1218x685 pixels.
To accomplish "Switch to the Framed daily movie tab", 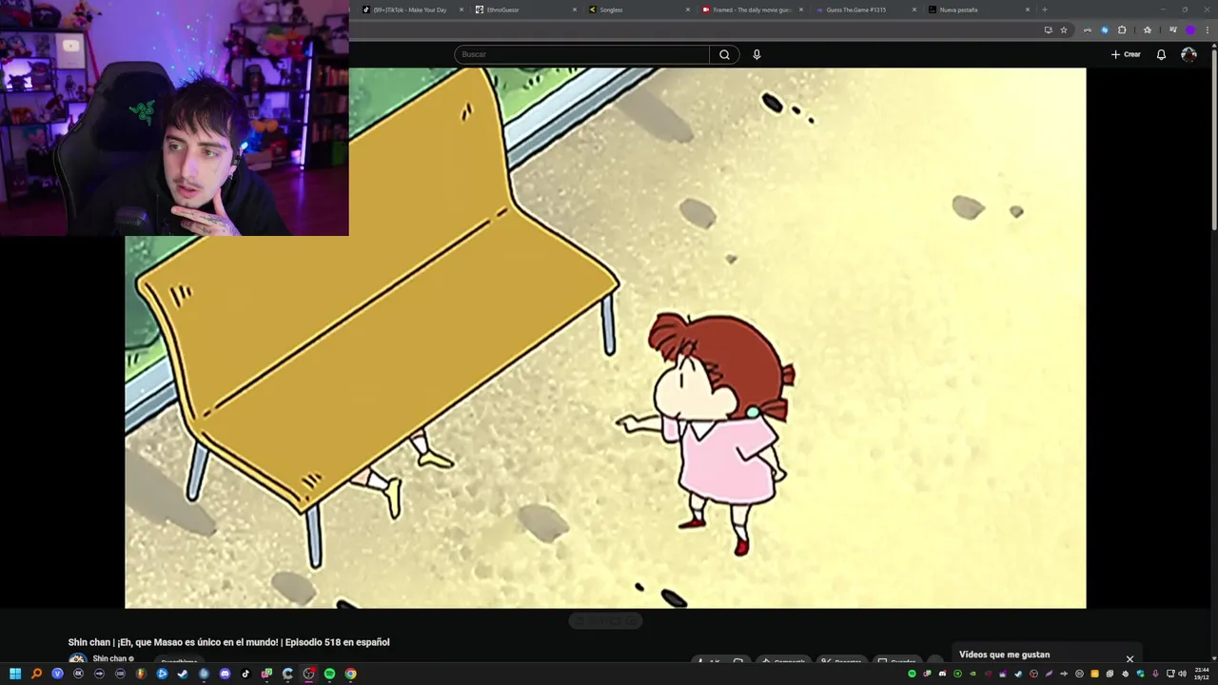I will pos(754,10).
